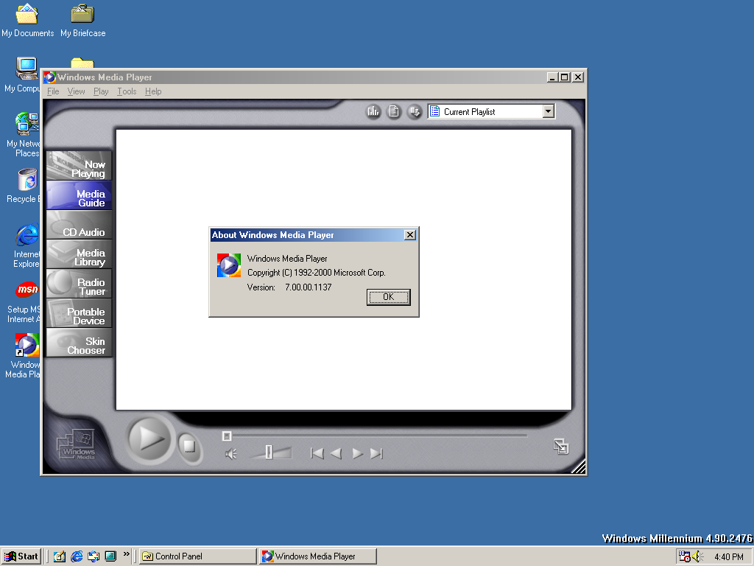754x566 pixels.
Task: Open the Help menu
Action: point(153,91)
